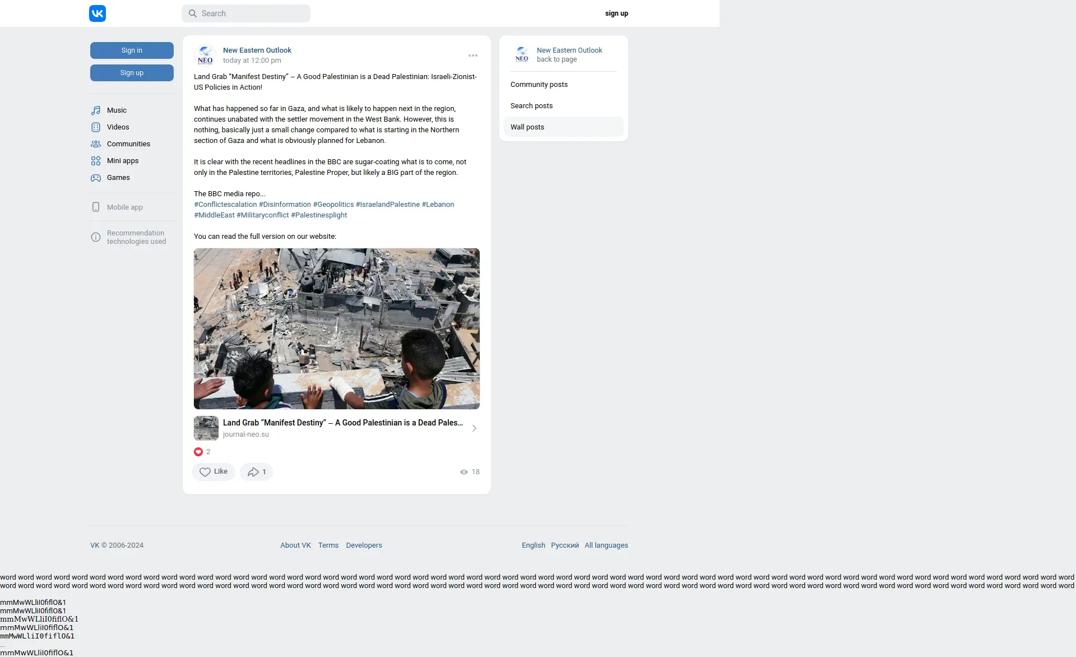
Task: Open the Music section icon
Action: [96, 110]
